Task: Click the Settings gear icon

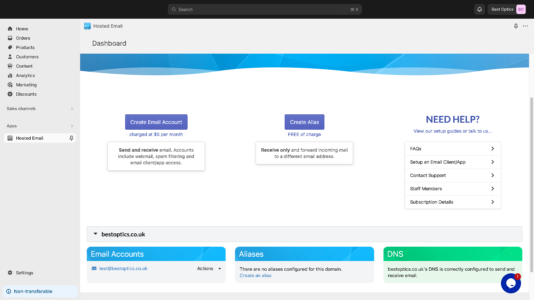Action: pyautogui.click(x=10, y=273)
